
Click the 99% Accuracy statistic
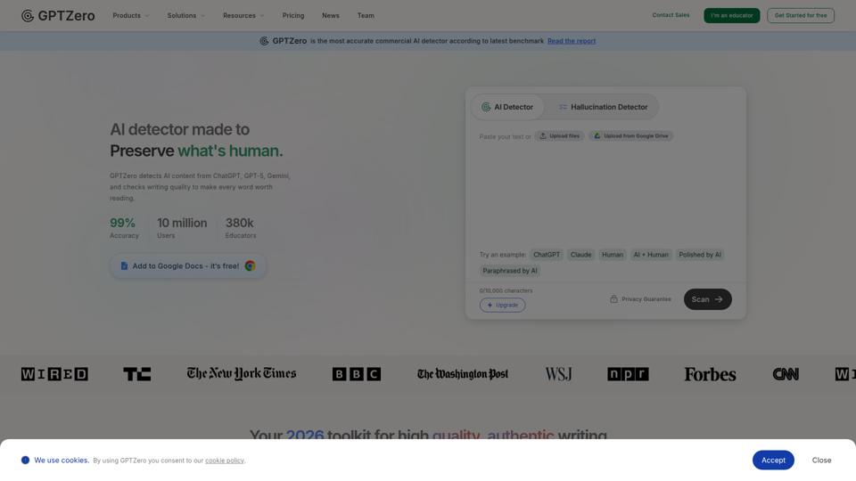coord(124,228)
